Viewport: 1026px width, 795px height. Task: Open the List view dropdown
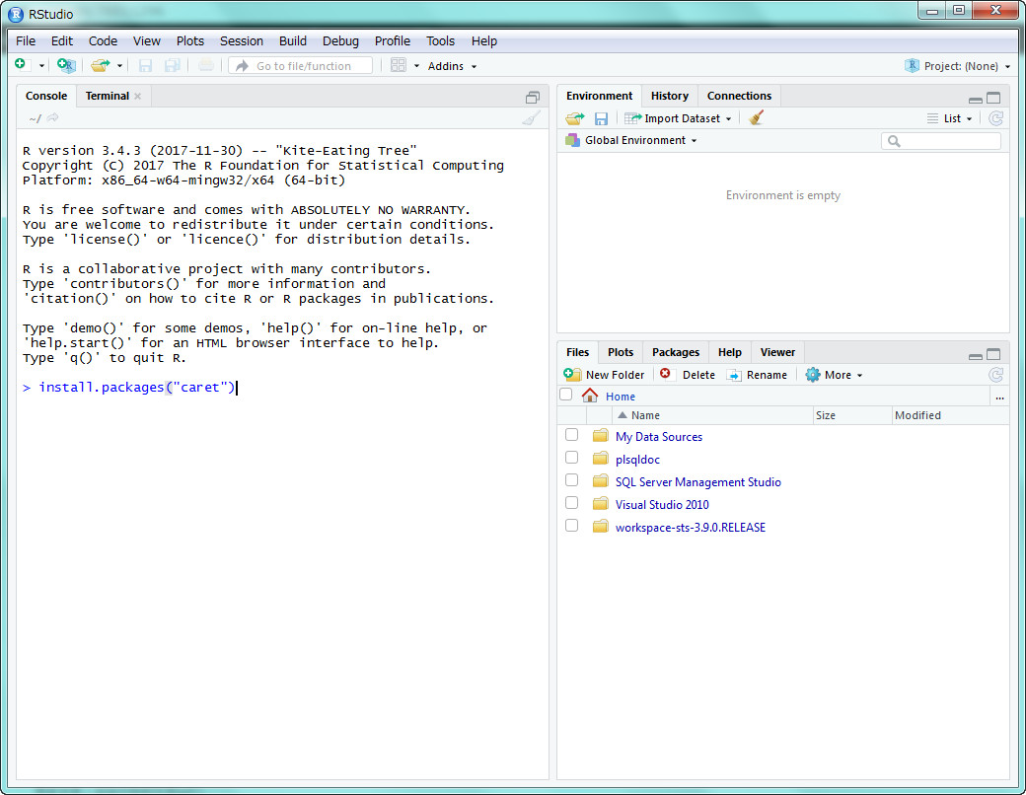click(950, 118)
